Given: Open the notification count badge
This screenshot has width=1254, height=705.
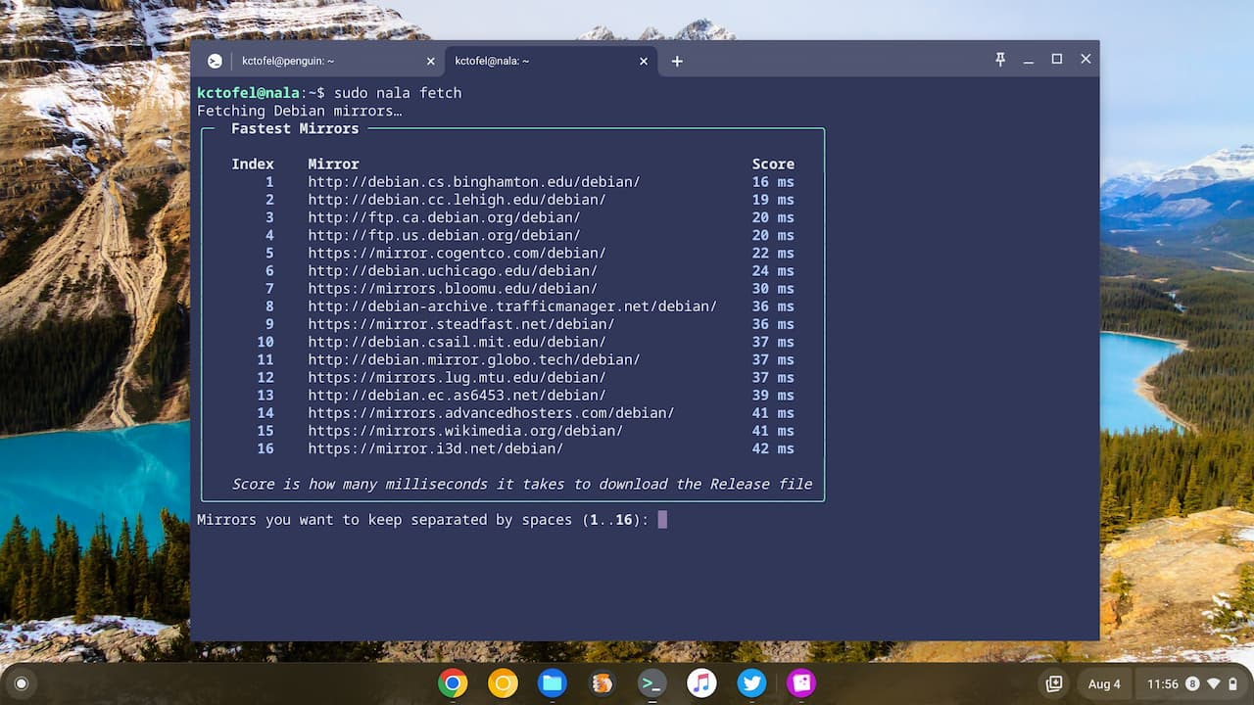Looking at the screenshot, I should click(x=1192, y=683).
